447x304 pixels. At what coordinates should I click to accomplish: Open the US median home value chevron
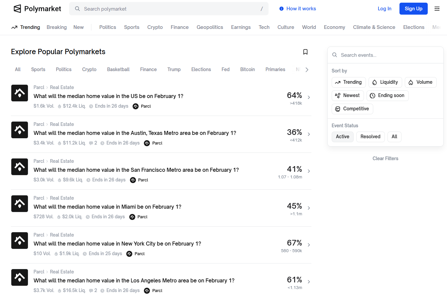coord(309,97)
